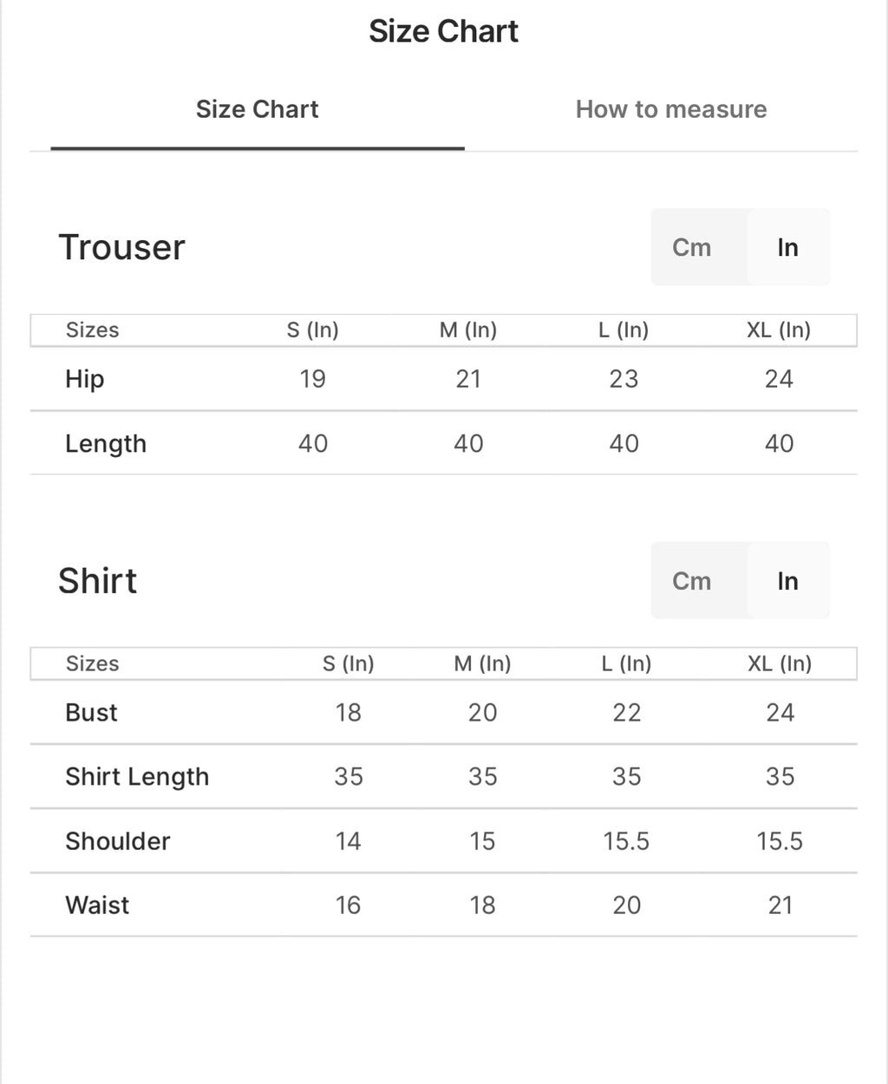Switch Trouser units to In
This screenshot has height=1084, width=888.
point(787,247)
